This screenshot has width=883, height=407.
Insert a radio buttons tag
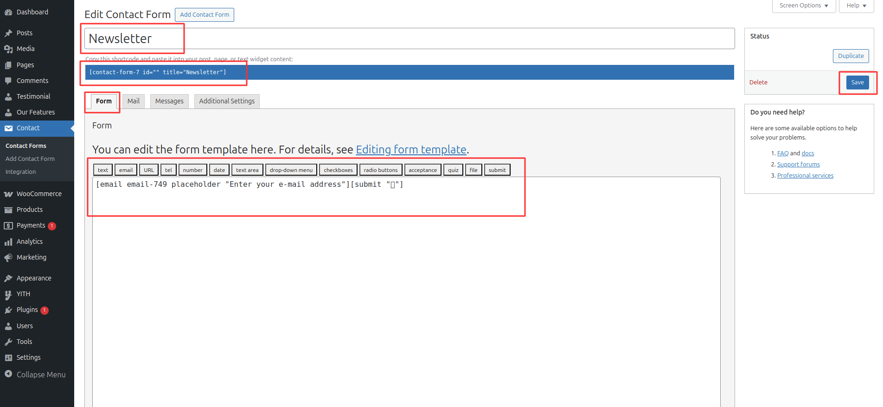click(381, 170)
